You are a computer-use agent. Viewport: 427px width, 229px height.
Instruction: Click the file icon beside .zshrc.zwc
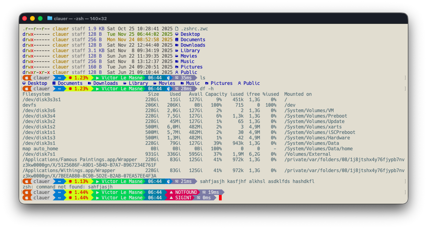tap(177, 29)
